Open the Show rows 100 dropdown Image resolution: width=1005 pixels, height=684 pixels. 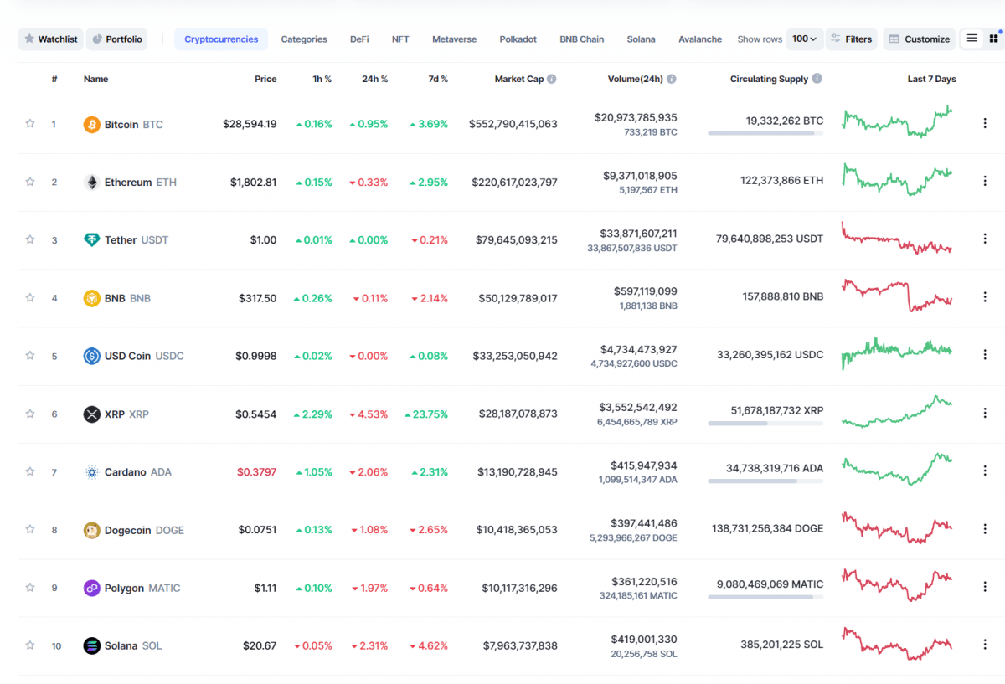pyautogui.click(x=805, y=39)
